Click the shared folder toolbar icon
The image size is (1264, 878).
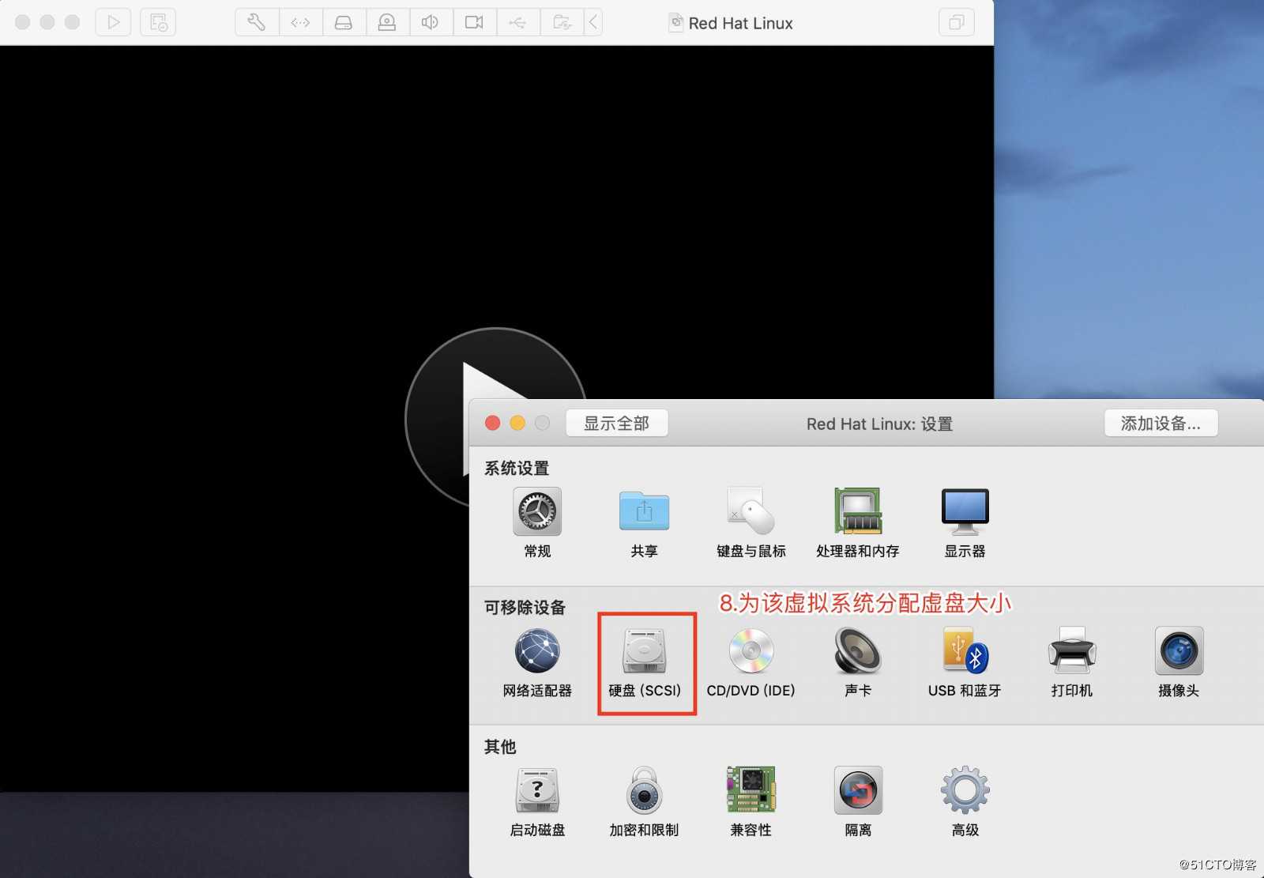coord(562,22)
